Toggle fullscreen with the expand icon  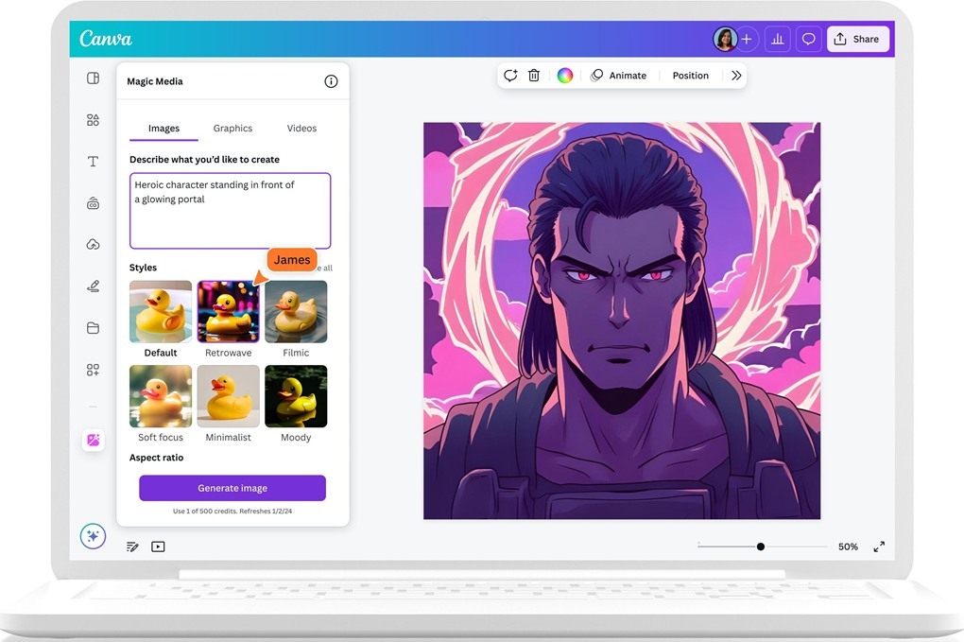(879, 547)
